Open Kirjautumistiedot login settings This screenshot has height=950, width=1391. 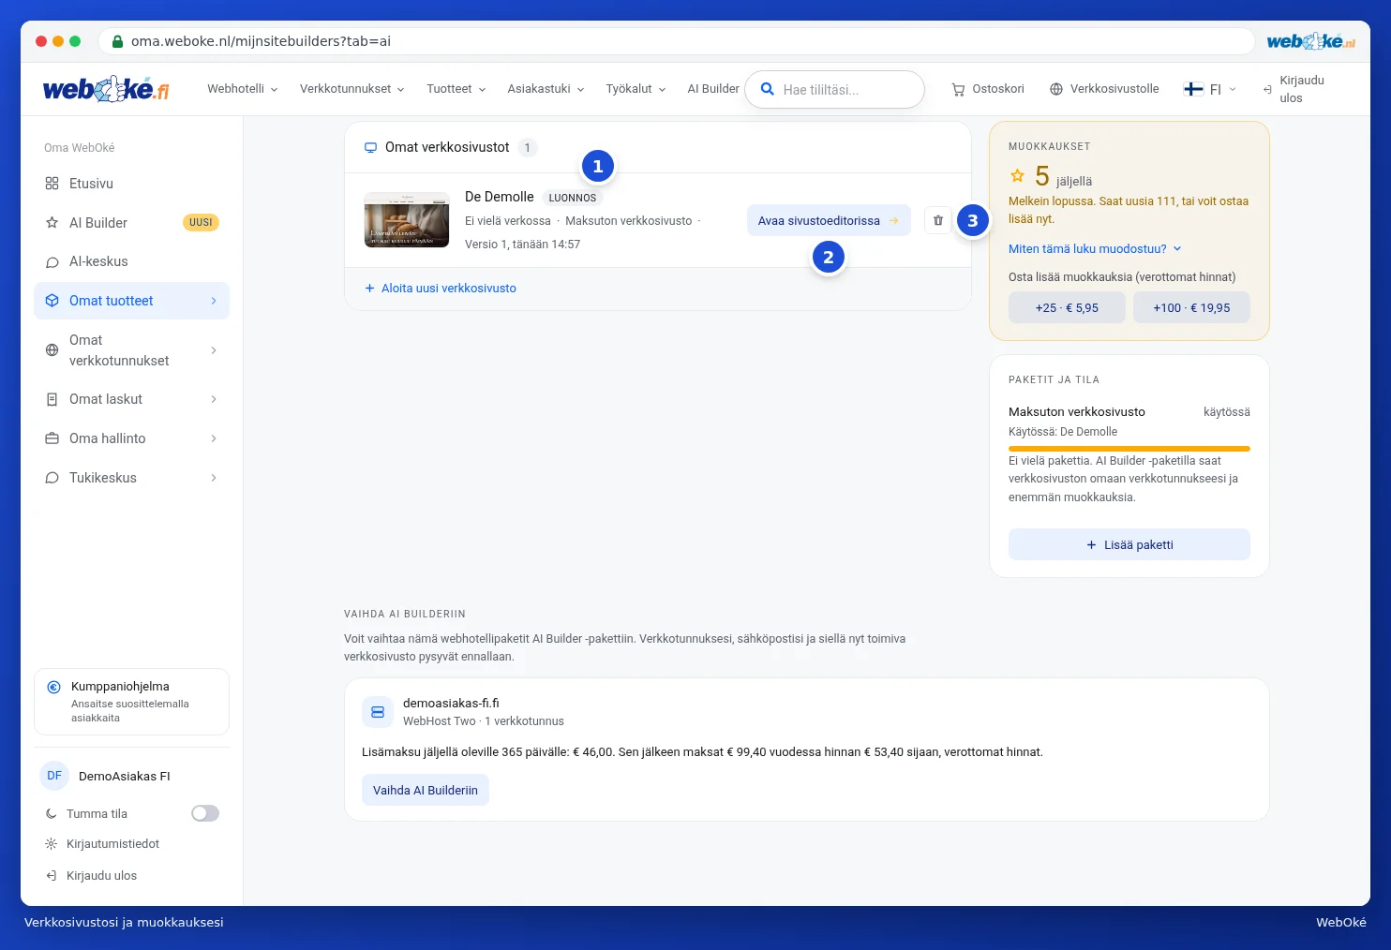112,844
